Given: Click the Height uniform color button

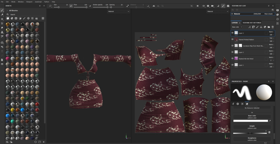Looking at the screenshot, I should click(x=252, y=127).
